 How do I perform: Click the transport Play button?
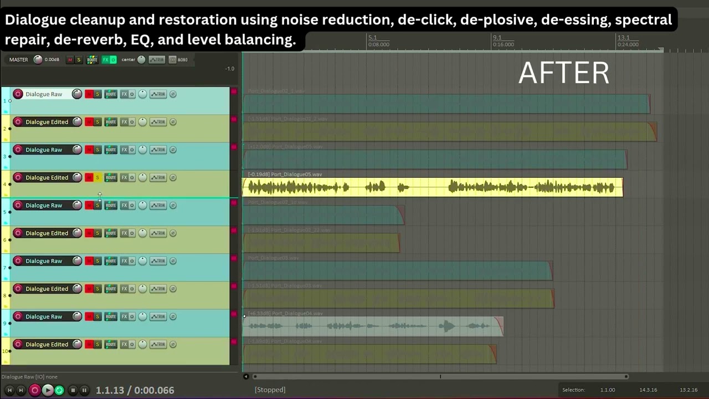click(47, 390)
